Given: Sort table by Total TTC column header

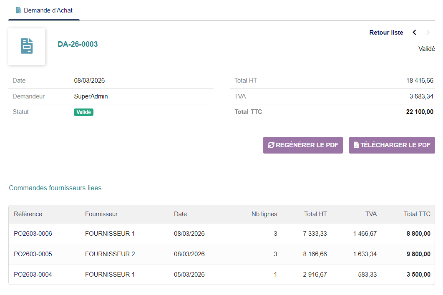Looking at the screenshot, I should 417,214.
